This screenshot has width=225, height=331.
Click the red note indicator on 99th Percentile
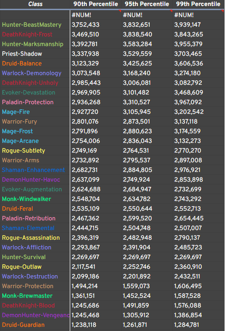pyautogui.click(x=223, y=11)
